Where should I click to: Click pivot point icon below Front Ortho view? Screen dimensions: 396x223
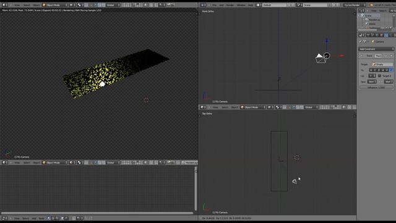(279, 107)
